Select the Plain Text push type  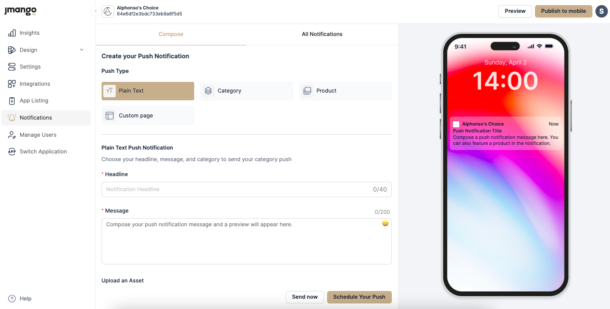click(148, 91)
